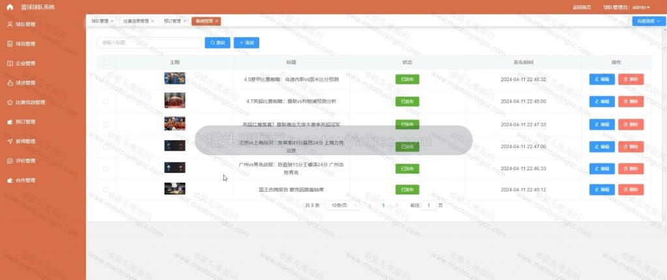
Task: Delete the news posted at 22:48:00
Action: tap(631, 101)
